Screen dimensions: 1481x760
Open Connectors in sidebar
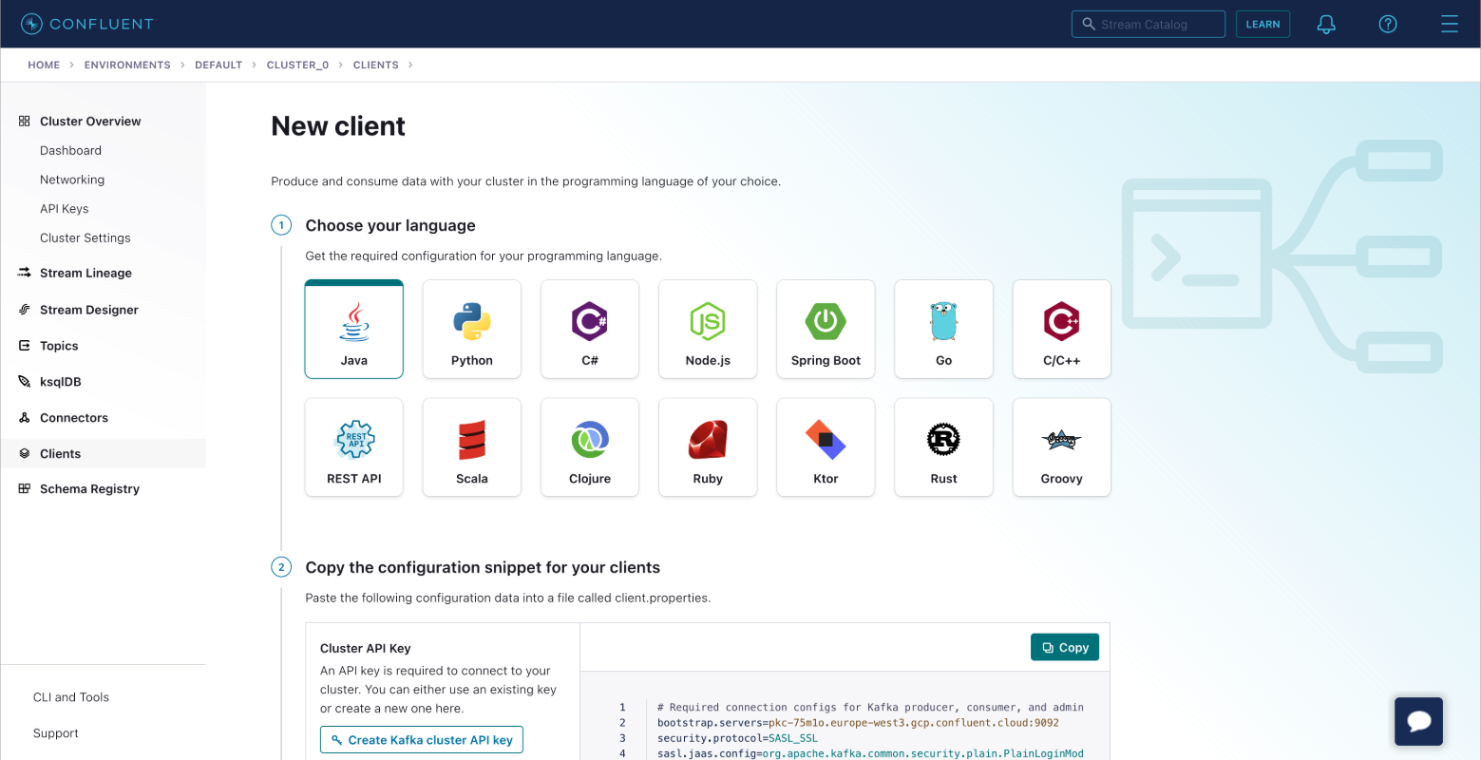74,418
